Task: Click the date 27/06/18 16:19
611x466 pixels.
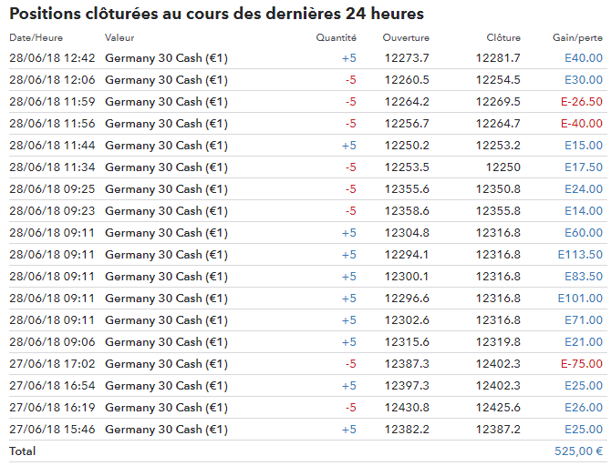Action: (52, 407)
